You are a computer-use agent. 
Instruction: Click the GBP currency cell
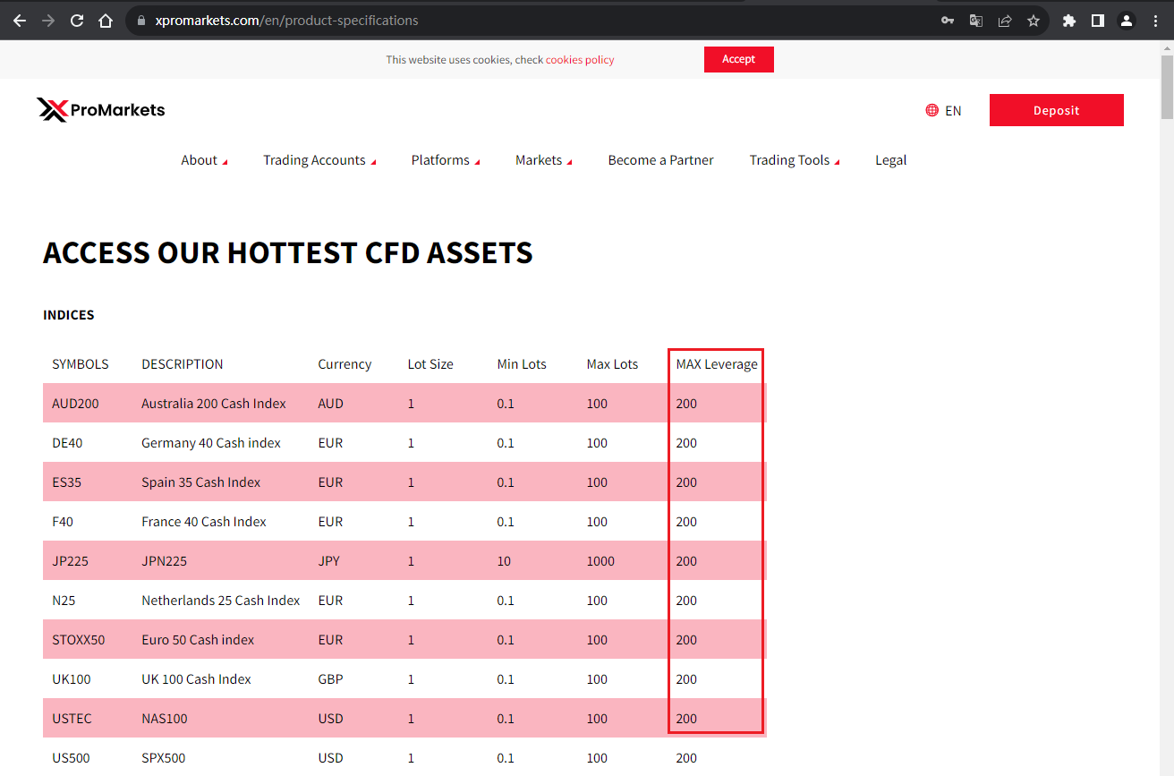coord(330,679)
